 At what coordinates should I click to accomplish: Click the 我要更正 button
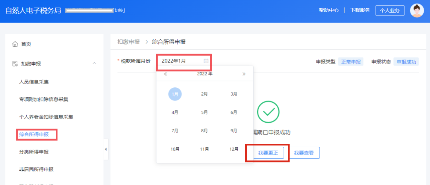point(268,153)
